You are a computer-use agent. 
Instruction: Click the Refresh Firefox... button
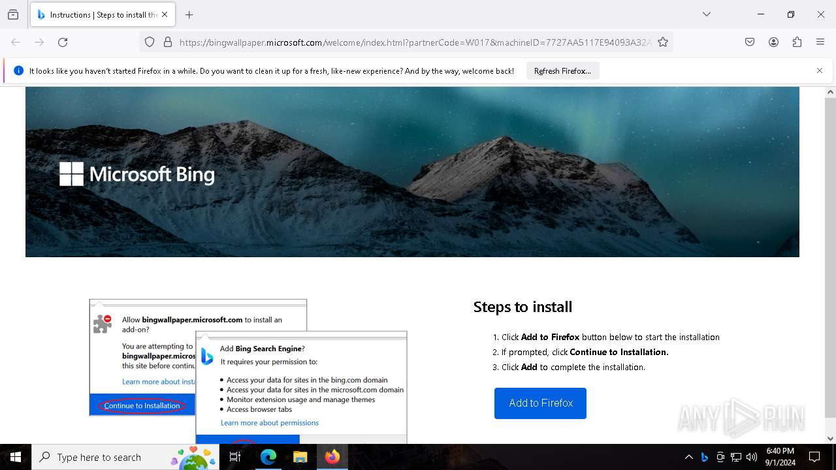(562, 71)
